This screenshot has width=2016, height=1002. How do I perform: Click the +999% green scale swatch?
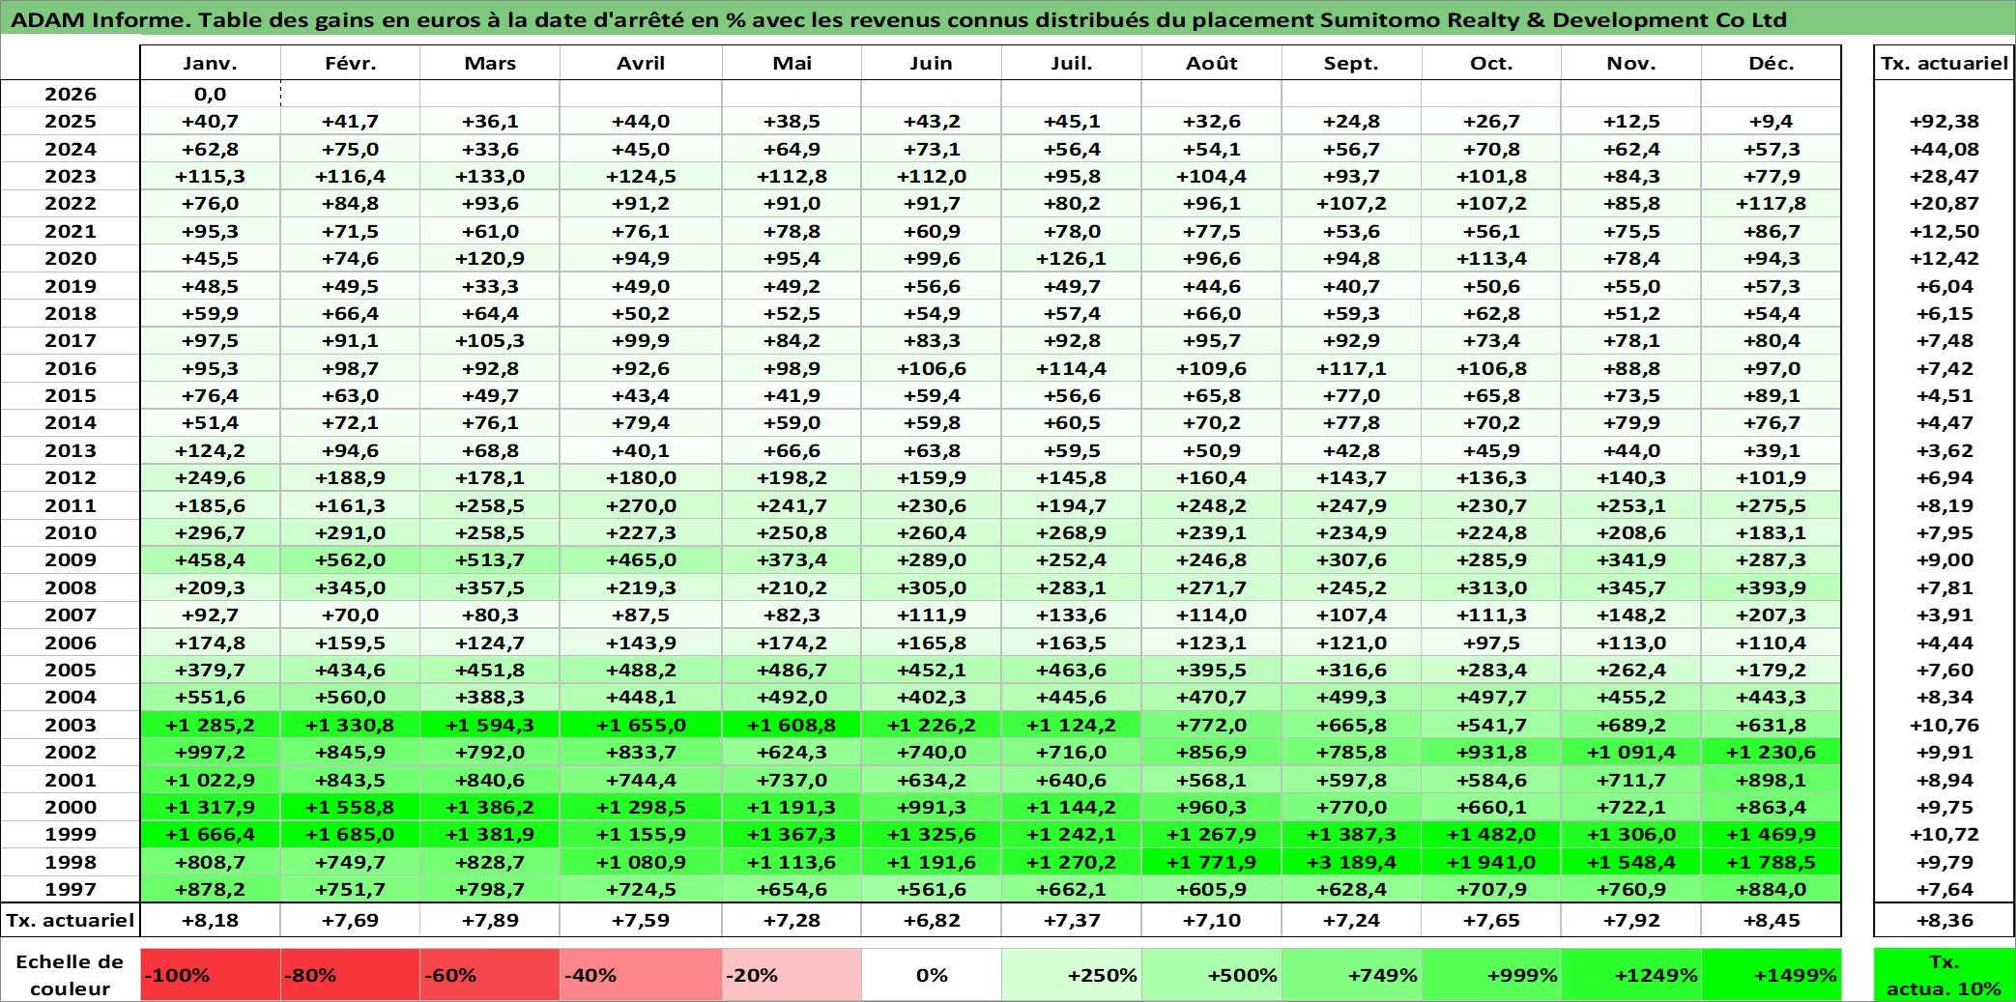(1491, 975)
